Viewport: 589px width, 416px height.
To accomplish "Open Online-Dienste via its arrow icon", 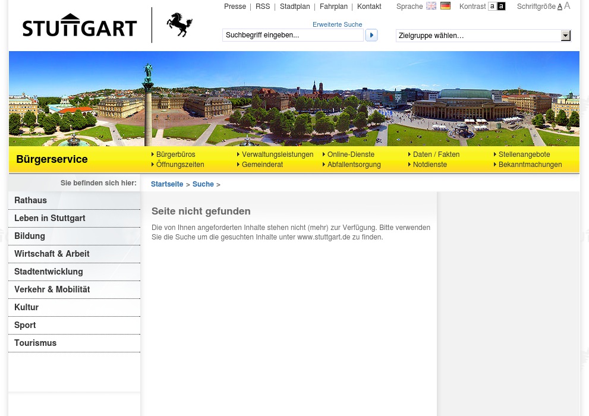I will [325, 155].
